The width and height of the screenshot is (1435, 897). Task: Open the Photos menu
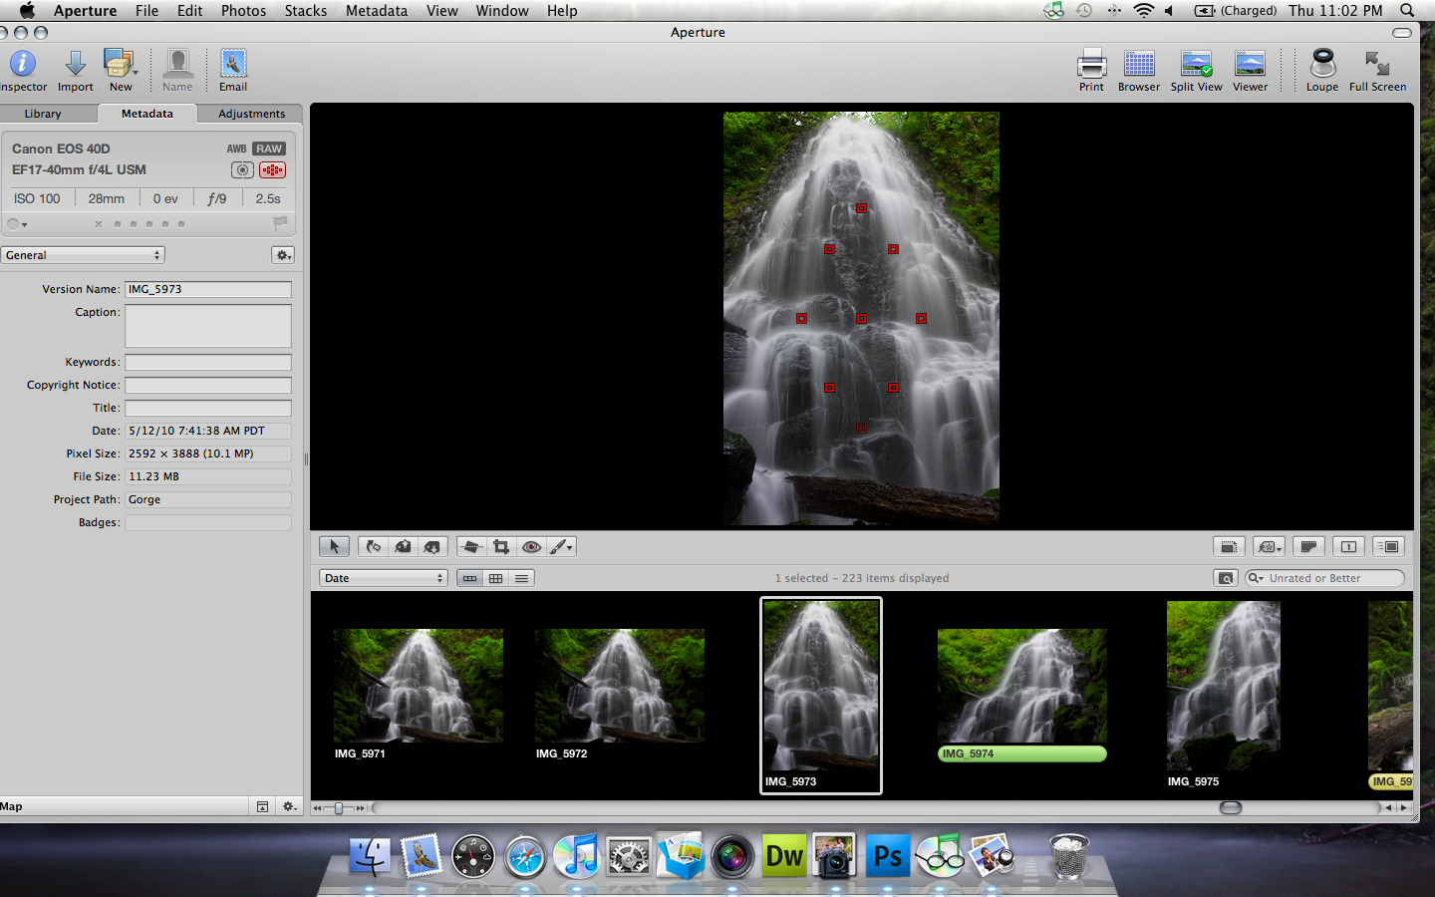pyautogui.click(x=243, y=10)
